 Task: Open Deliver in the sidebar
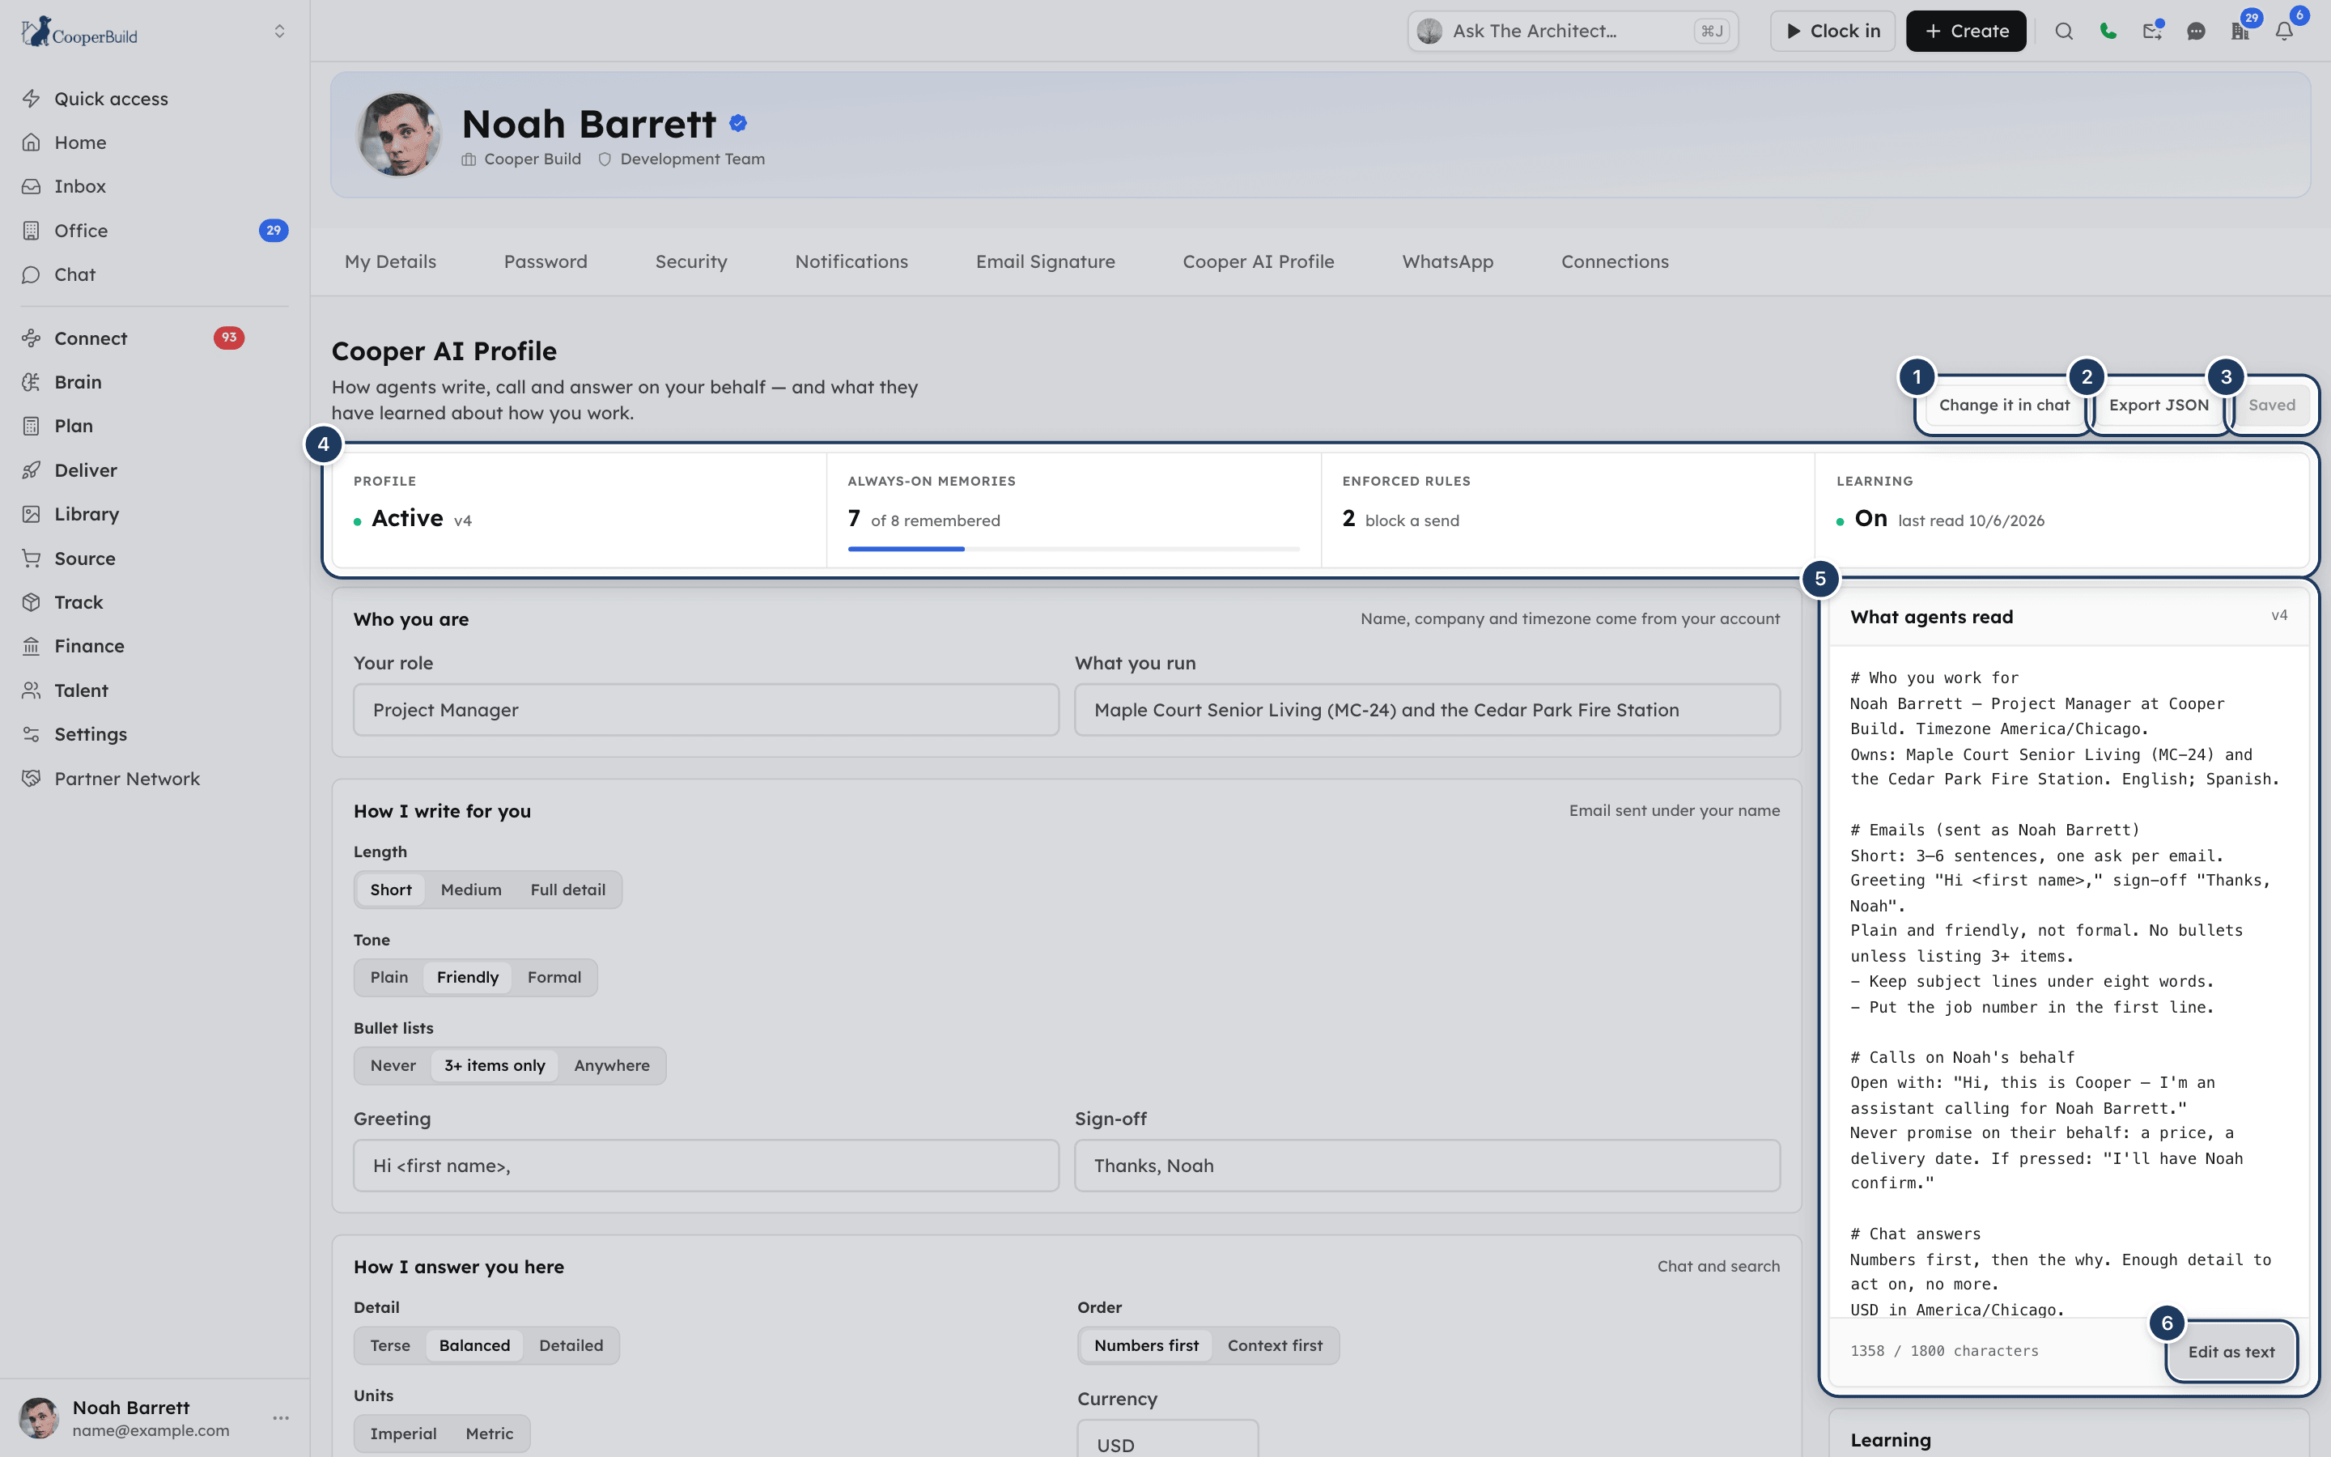pyautogui.click(x=154, y=470)
